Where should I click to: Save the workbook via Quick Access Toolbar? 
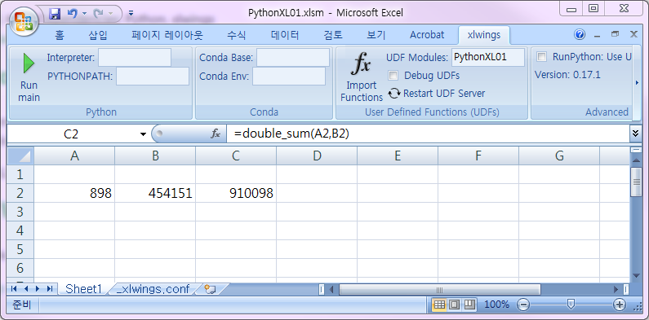(x=55, y=14)
